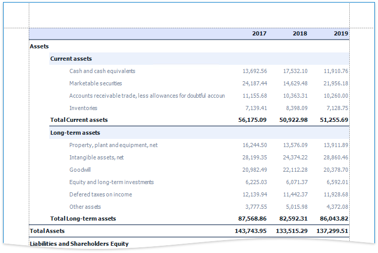Click Equity and long-term investments label
Image resolution: width=378 pixels, height=253 pixels.
(x=111, y=182)
